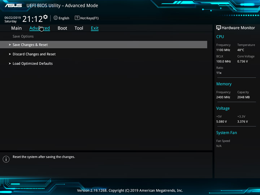
Task: Switch to the Main tab
Action: pyautogui.click(x=16, y=28)
